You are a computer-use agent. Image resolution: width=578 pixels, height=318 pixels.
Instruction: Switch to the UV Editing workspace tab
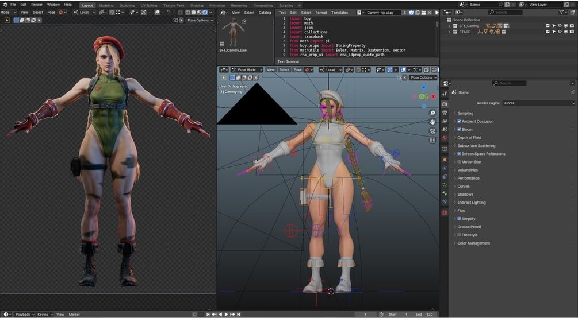coord(149,6)
